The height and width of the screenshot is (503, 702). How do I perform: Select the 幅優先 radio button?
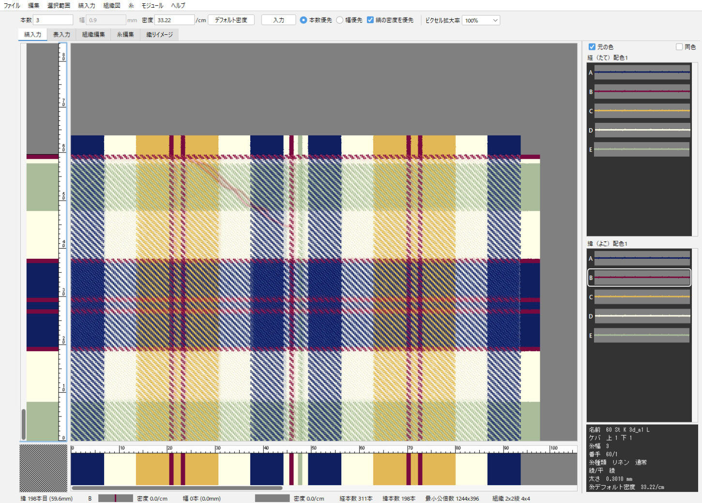pos(340,20)
